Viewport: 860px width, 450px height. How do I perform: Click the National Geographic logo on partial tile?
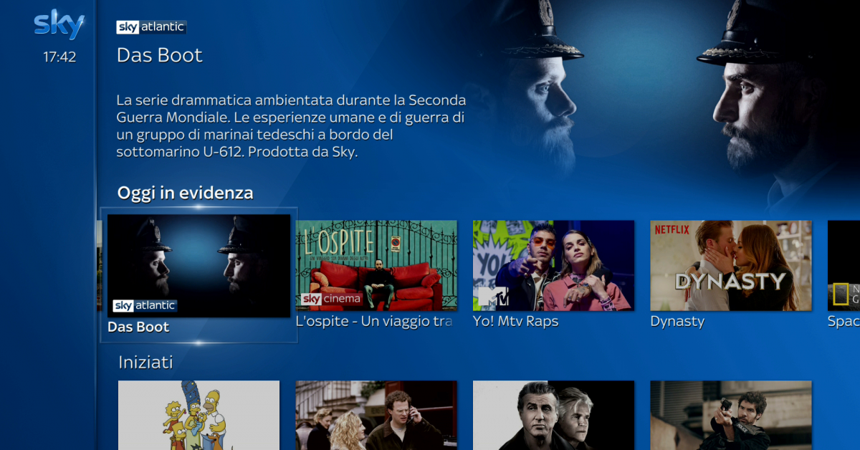click(846, 295)
